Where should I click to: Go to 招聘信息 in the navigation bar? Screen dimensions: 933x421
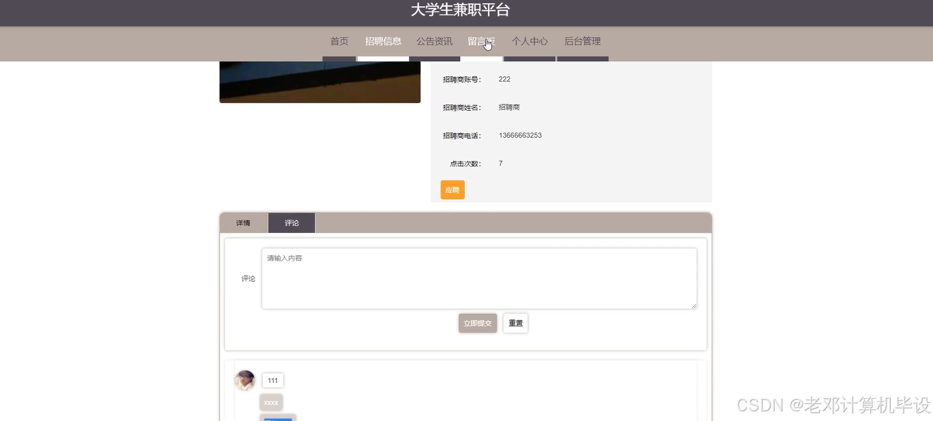pyautogui.click(x=383, y=41)
